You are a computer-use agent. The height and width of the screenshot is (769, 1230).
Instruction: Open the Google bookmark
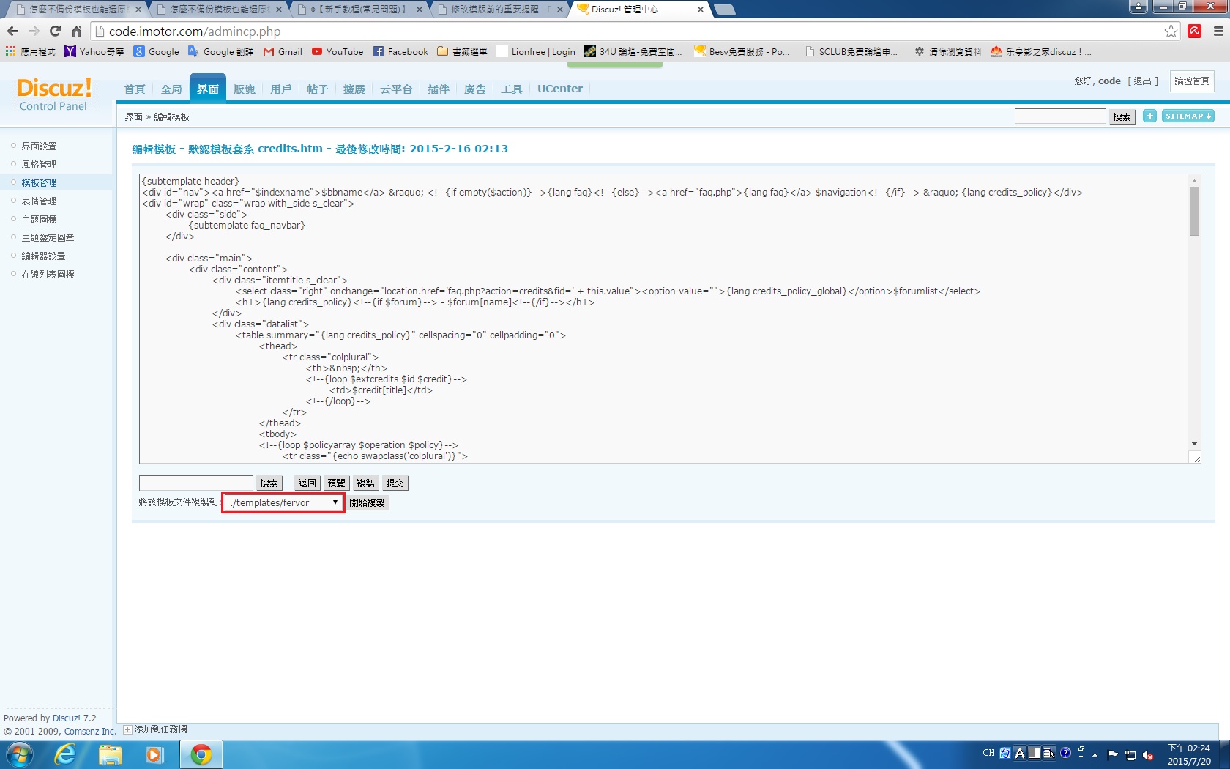[x=157, y=51]
